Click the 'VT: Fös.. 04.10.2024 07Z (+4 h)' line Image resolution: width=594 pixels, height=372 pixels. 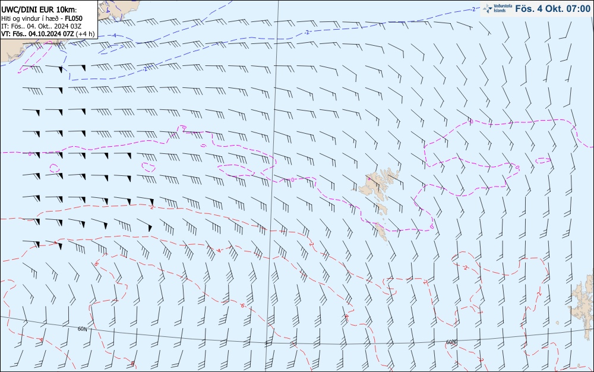click(x=48, y=34)
